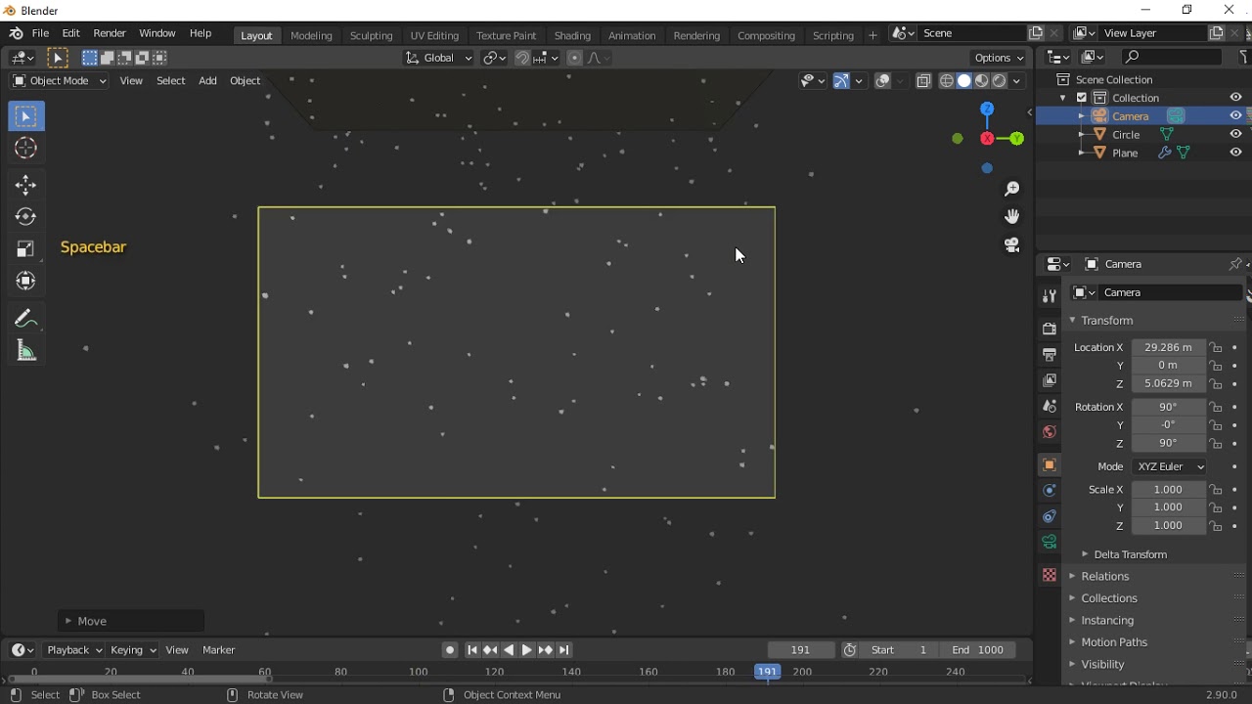Viewport: 1252px width, 704px height.
Task: Hide the Circle object in the outliner
Action: point(1236,135)
